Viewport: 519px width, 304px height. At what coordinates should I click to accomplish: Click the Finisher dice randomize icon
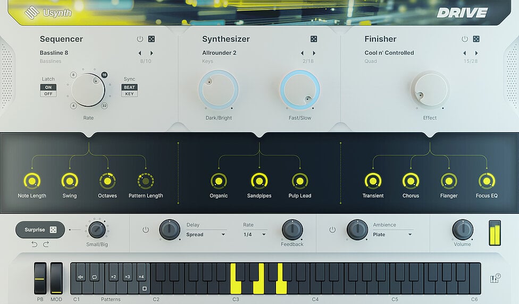[x=476, y=39]
